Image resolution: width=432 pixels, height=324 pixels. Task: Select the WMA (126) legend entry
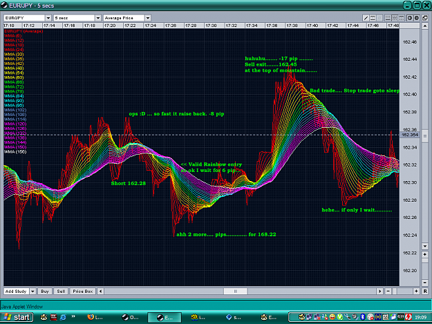tap(15, 128)
